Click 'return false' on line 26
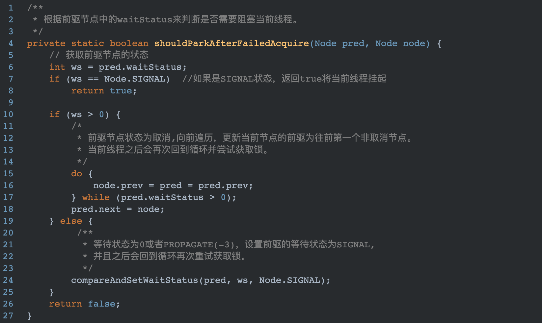 click(82, 304)
